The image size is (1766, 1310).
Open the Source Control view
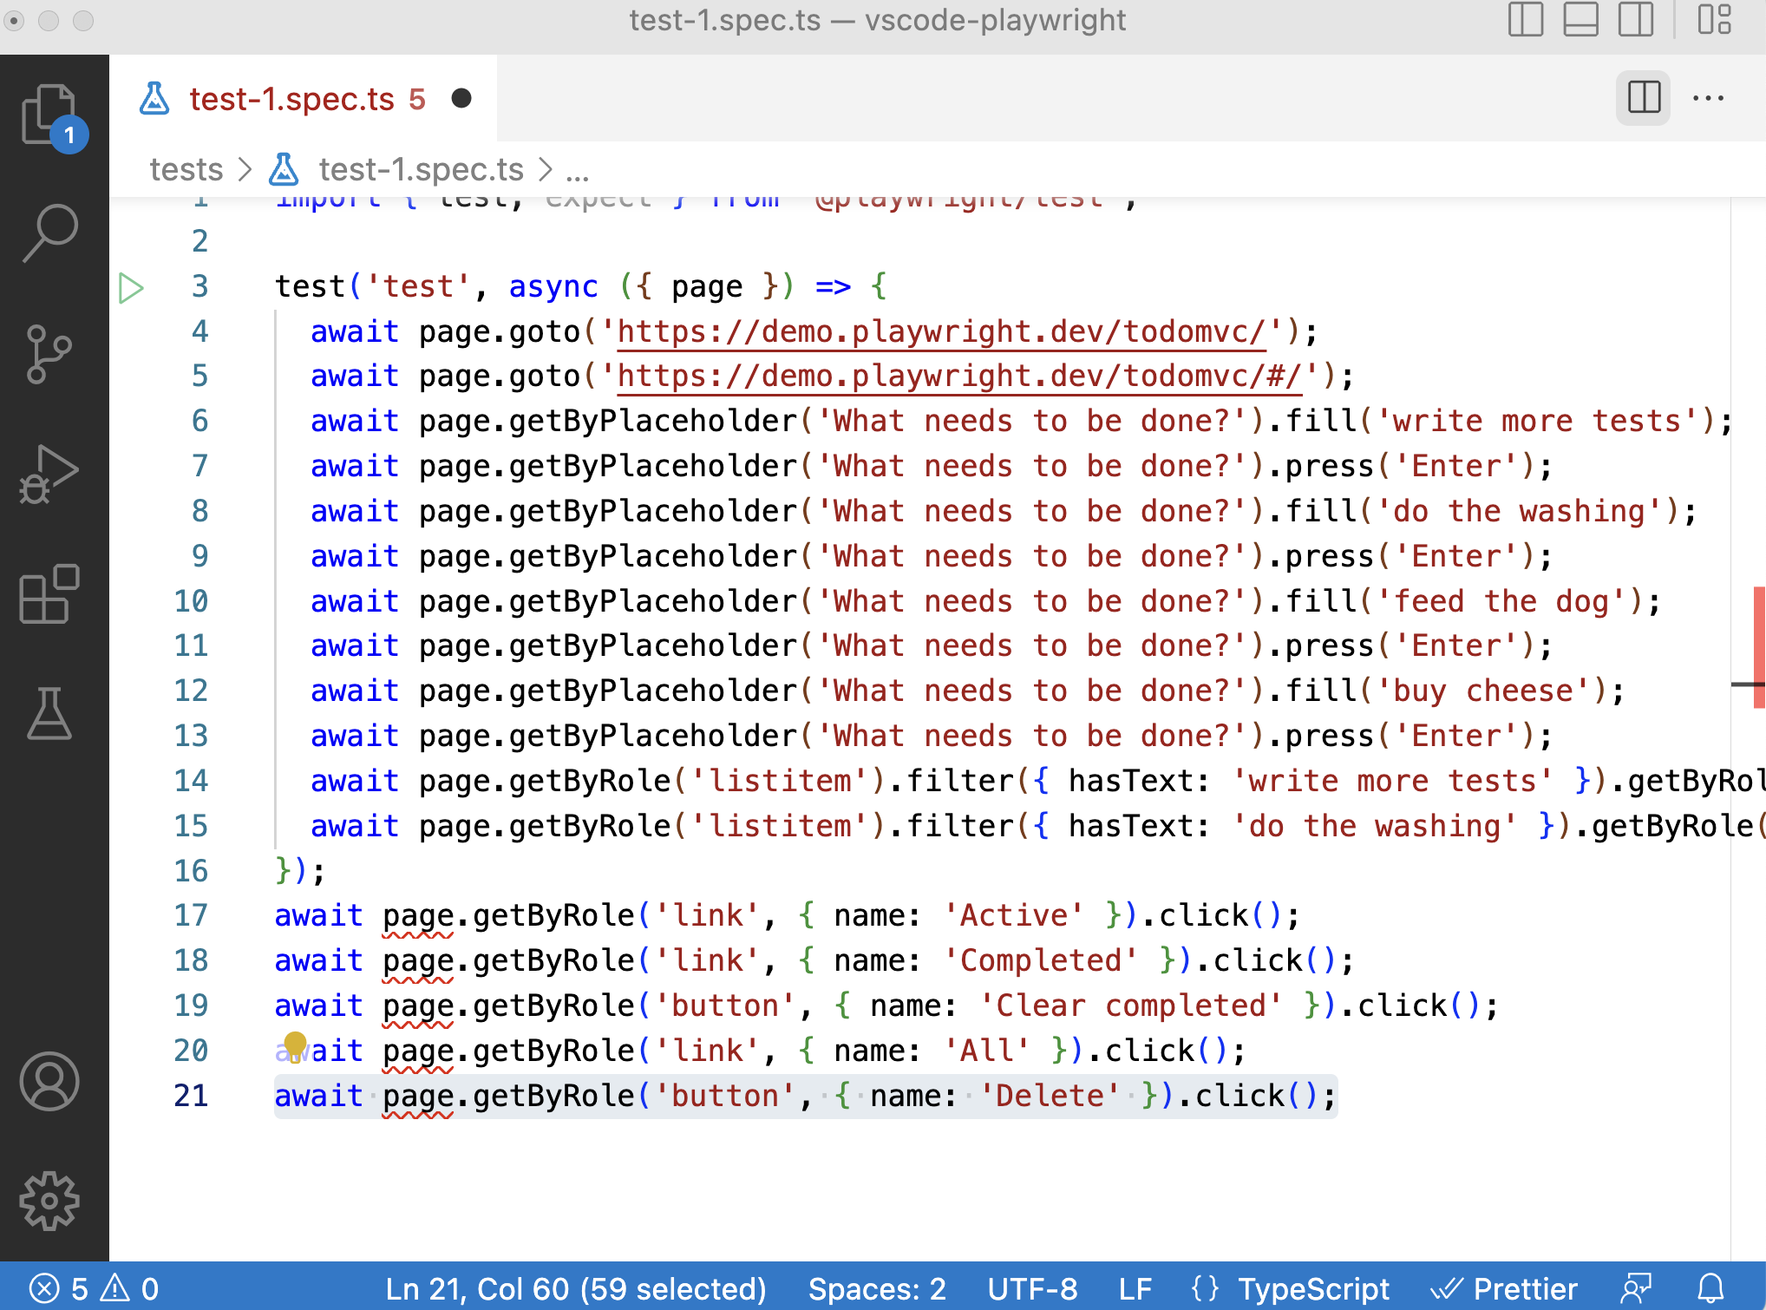click(49, 353)
